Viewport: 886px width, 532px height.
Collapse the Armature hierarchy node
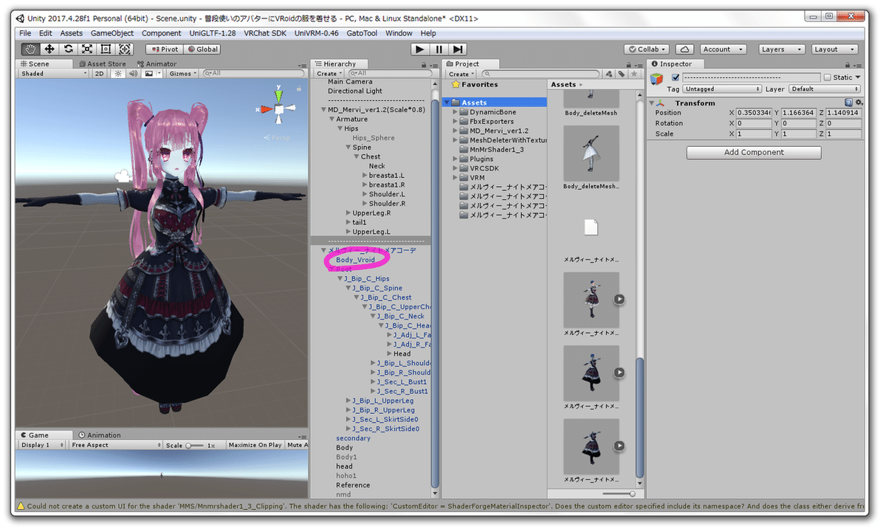332,119
